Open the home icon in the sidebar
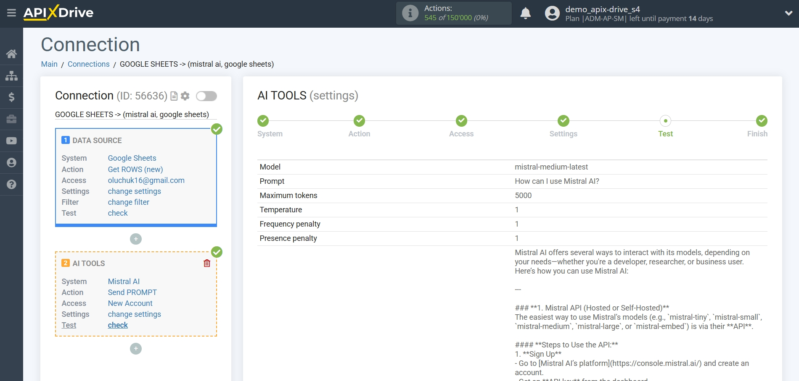This screenshot has width=799, height=381. coord(11,54)
